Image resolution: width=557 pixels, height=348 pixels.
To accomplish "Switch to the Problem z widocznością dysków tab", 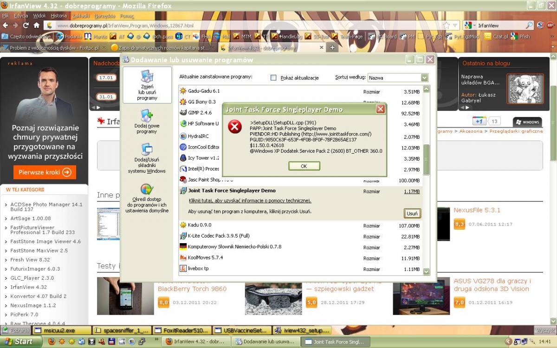I will pyautogui.click(x=54, y=47).
